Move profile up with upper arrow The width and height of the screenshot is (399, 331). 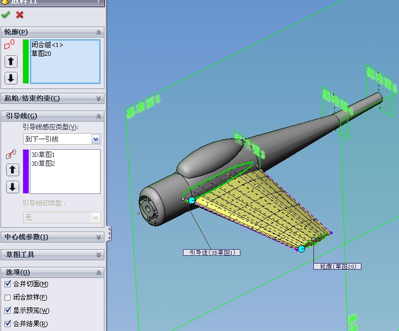point(11,61)
